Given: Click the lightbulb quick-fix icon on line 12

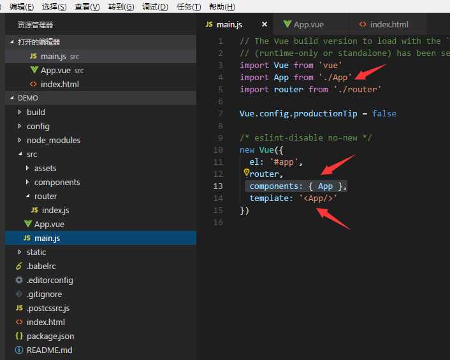Looking at the screenshot, I should tap(246, 173).
